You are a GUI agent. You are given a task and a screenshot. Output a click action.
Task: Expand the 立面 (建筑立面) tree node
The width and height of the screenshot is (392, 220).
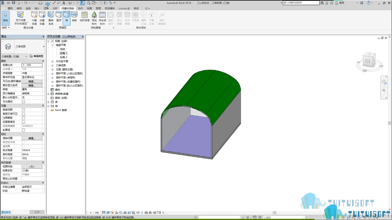click(52, 70)
